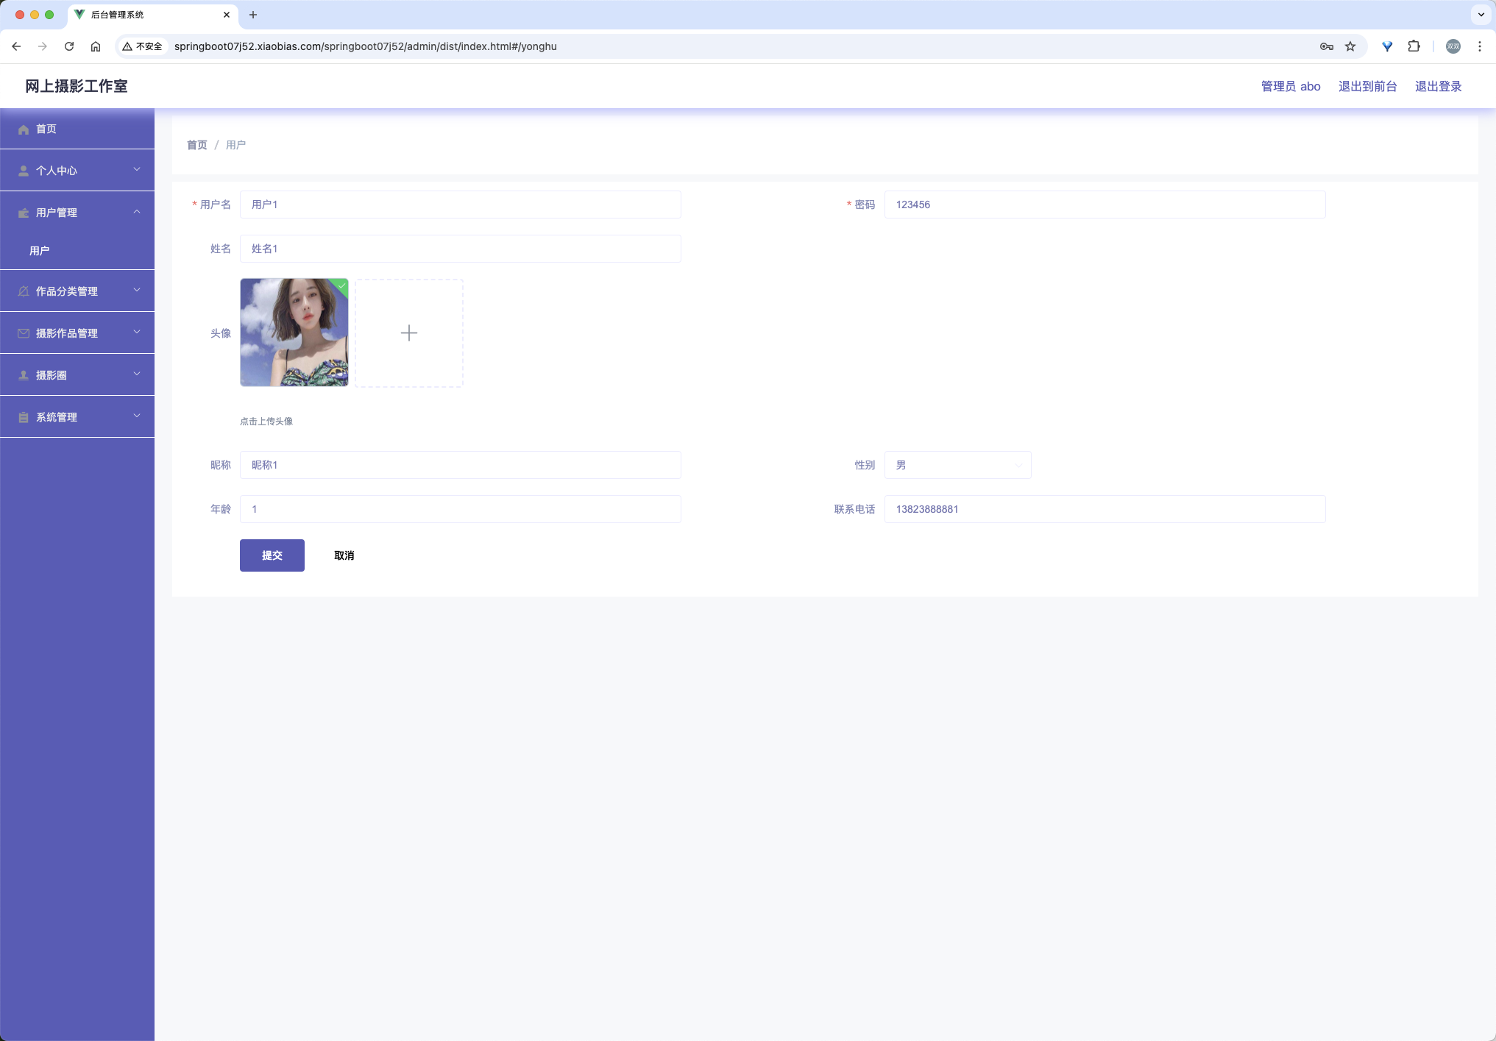Expand the 系统管理 menu chevron

(x=137, y=416)
